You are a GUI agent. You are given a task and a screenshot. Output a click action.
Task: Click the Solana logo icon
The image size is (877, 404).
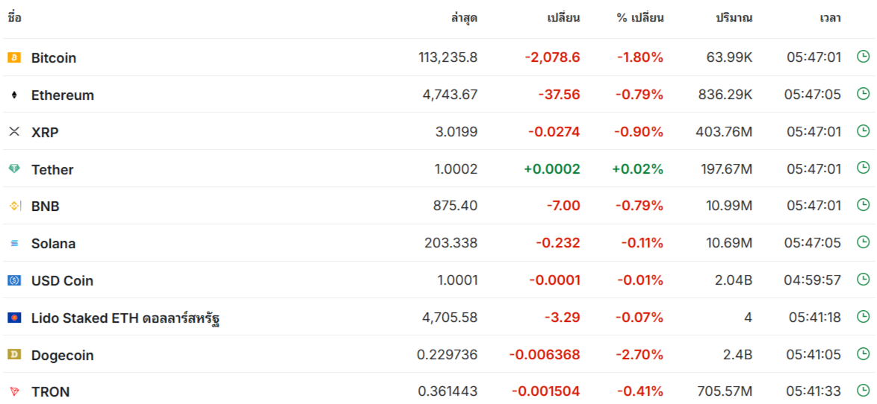[14, 243]
